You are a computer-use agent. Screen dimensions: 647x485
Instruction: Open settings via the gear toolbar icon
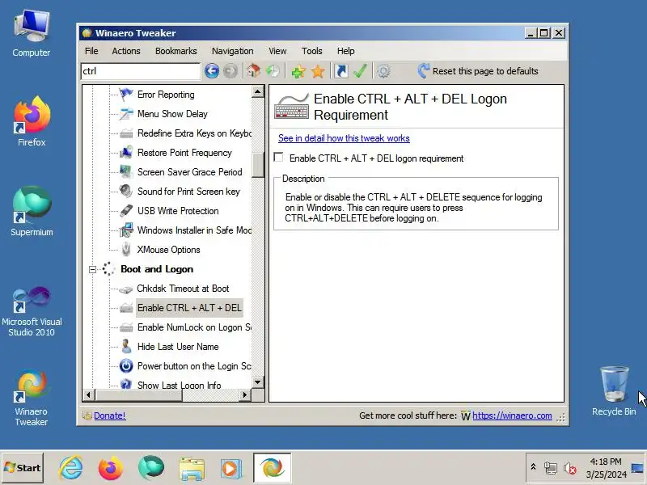coord(383,71)
